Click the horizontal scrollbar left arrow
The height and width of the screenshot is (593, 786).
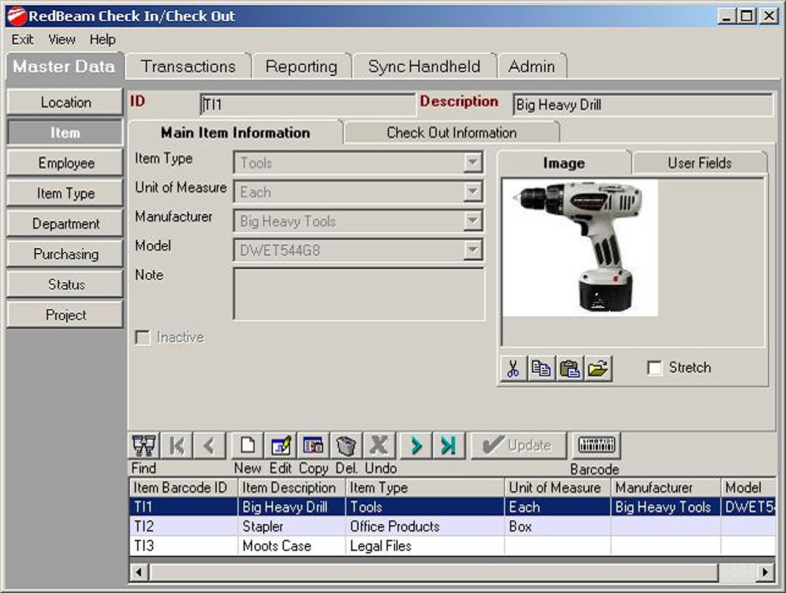pos(139,572)
